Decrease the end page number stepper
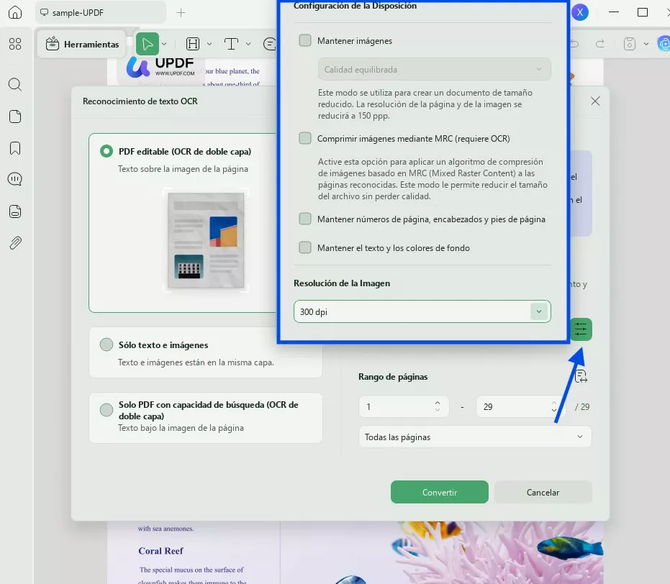670x584 pixels. (x=554, y=410)
